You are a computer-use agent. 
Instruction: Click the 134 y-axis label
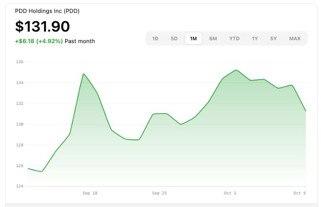[20, 83]
